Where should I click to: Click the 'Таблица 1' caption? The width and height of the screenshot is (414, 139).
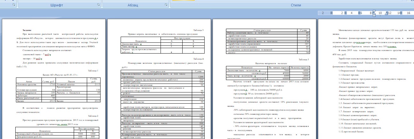[94, 70]
